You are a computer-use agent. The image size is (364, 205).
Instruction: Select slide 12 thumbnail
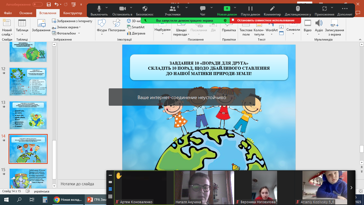click(x=28, y=82)
